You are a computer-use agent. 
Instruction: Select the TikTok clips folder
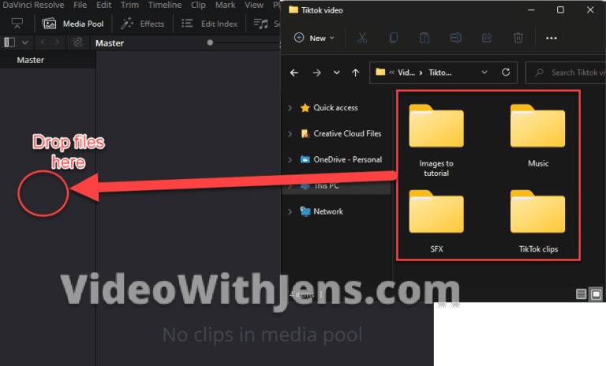538,222
